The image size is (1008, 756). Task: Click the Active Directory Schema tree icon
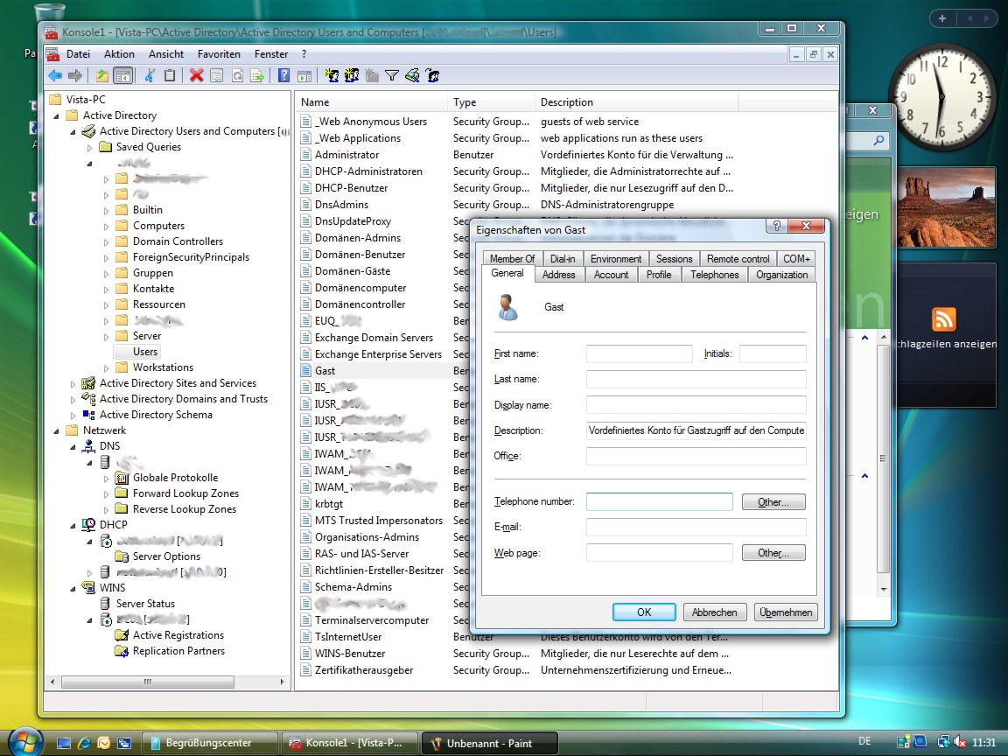(88, 415)
